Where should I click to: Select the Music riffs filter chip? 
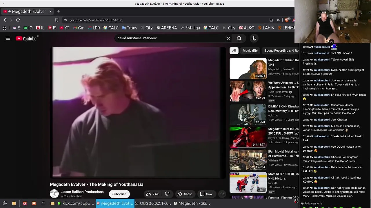[x=250, y=51]
